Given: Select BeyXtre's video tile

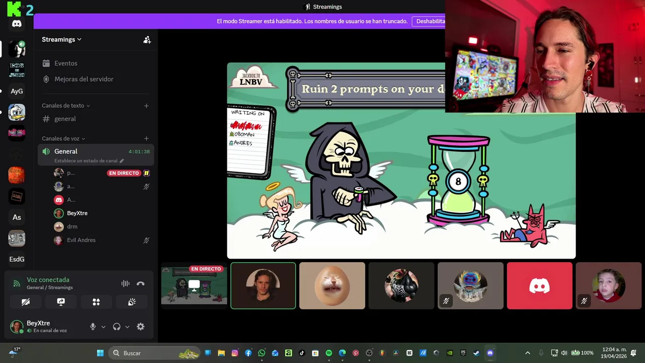Looking at the screenshot, I should [x=263, y=285].
